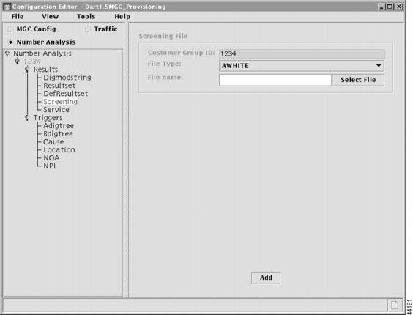Select the MGC Config radio button
Screen dimensions: 413x315
10,29
